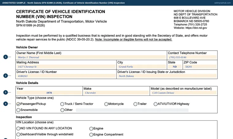Viewport: 233px width, 139px height.
Task: Click the sellmycarhub.com text in header
Action: [223, 3]
